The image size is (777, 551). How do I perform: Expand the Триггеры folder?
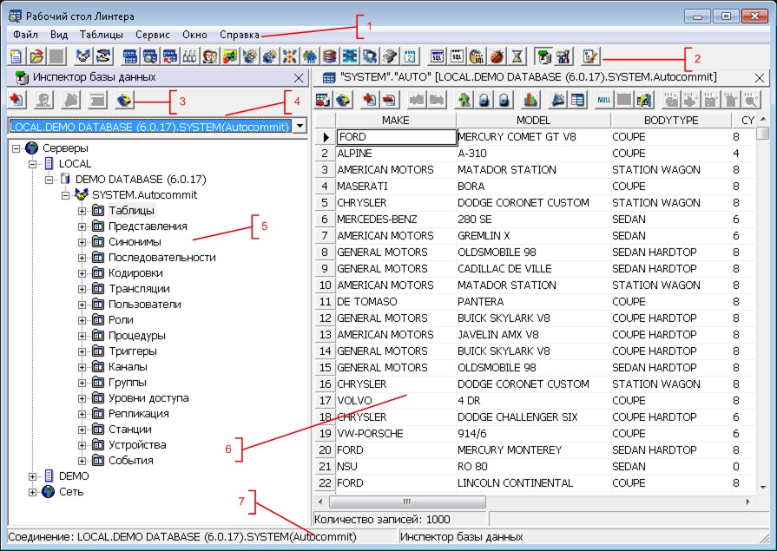click(x=82, y=351)
